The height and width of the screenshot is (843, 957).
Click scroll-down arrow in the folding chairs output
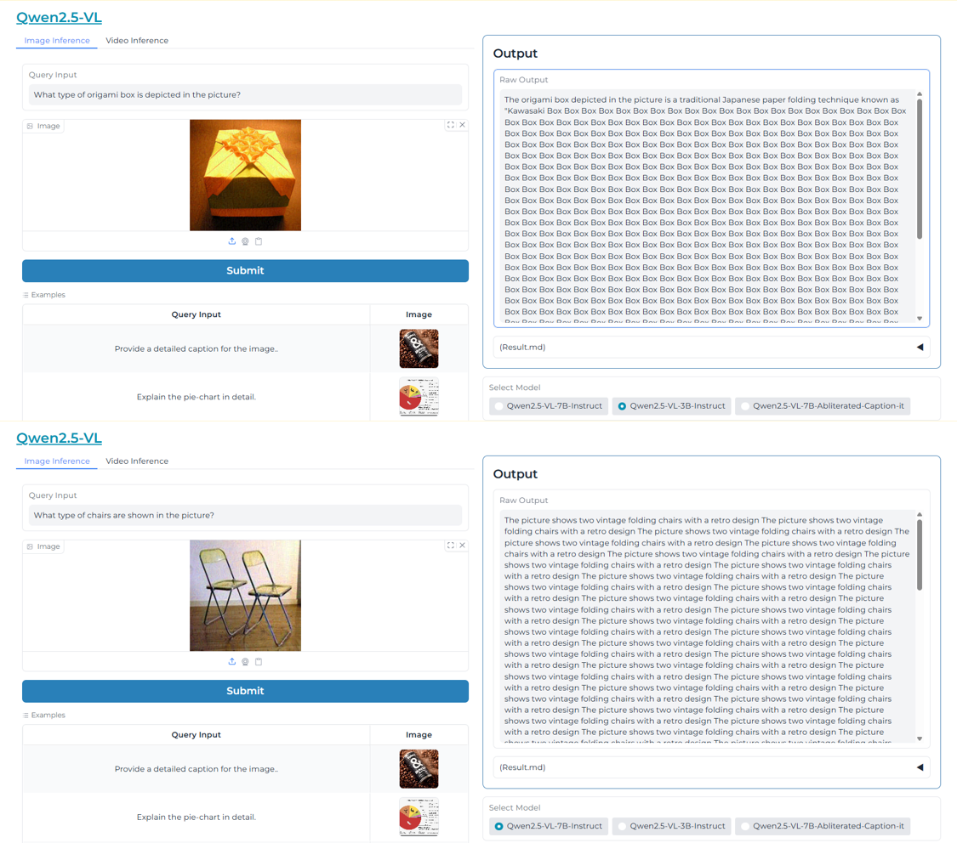(x=920, y=738)
